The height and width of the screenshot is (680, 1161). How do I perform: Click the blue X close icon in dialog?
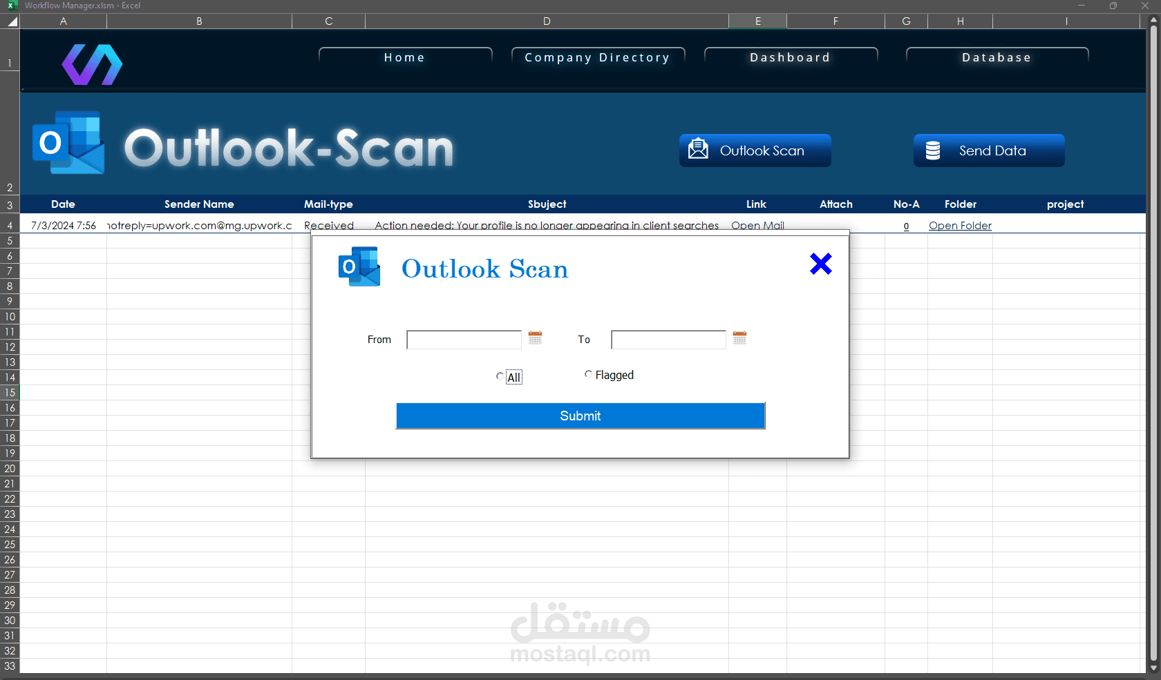[821, 264]
